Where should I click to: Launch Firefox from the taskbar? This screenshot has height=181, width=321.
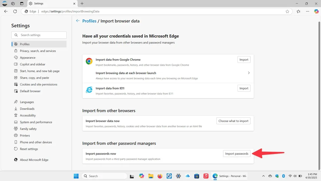[160, 176]
